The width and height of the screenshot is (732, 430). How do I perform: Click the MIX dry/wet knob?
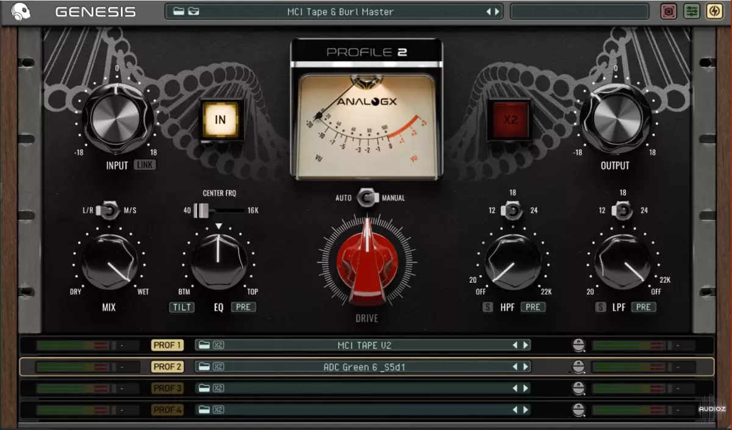coord(109,261)
